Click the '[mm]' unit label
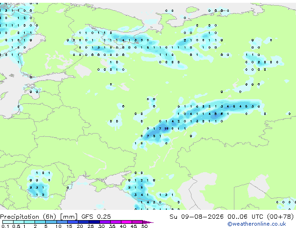This screenshot has width=296, height=228. click(69, 217)
